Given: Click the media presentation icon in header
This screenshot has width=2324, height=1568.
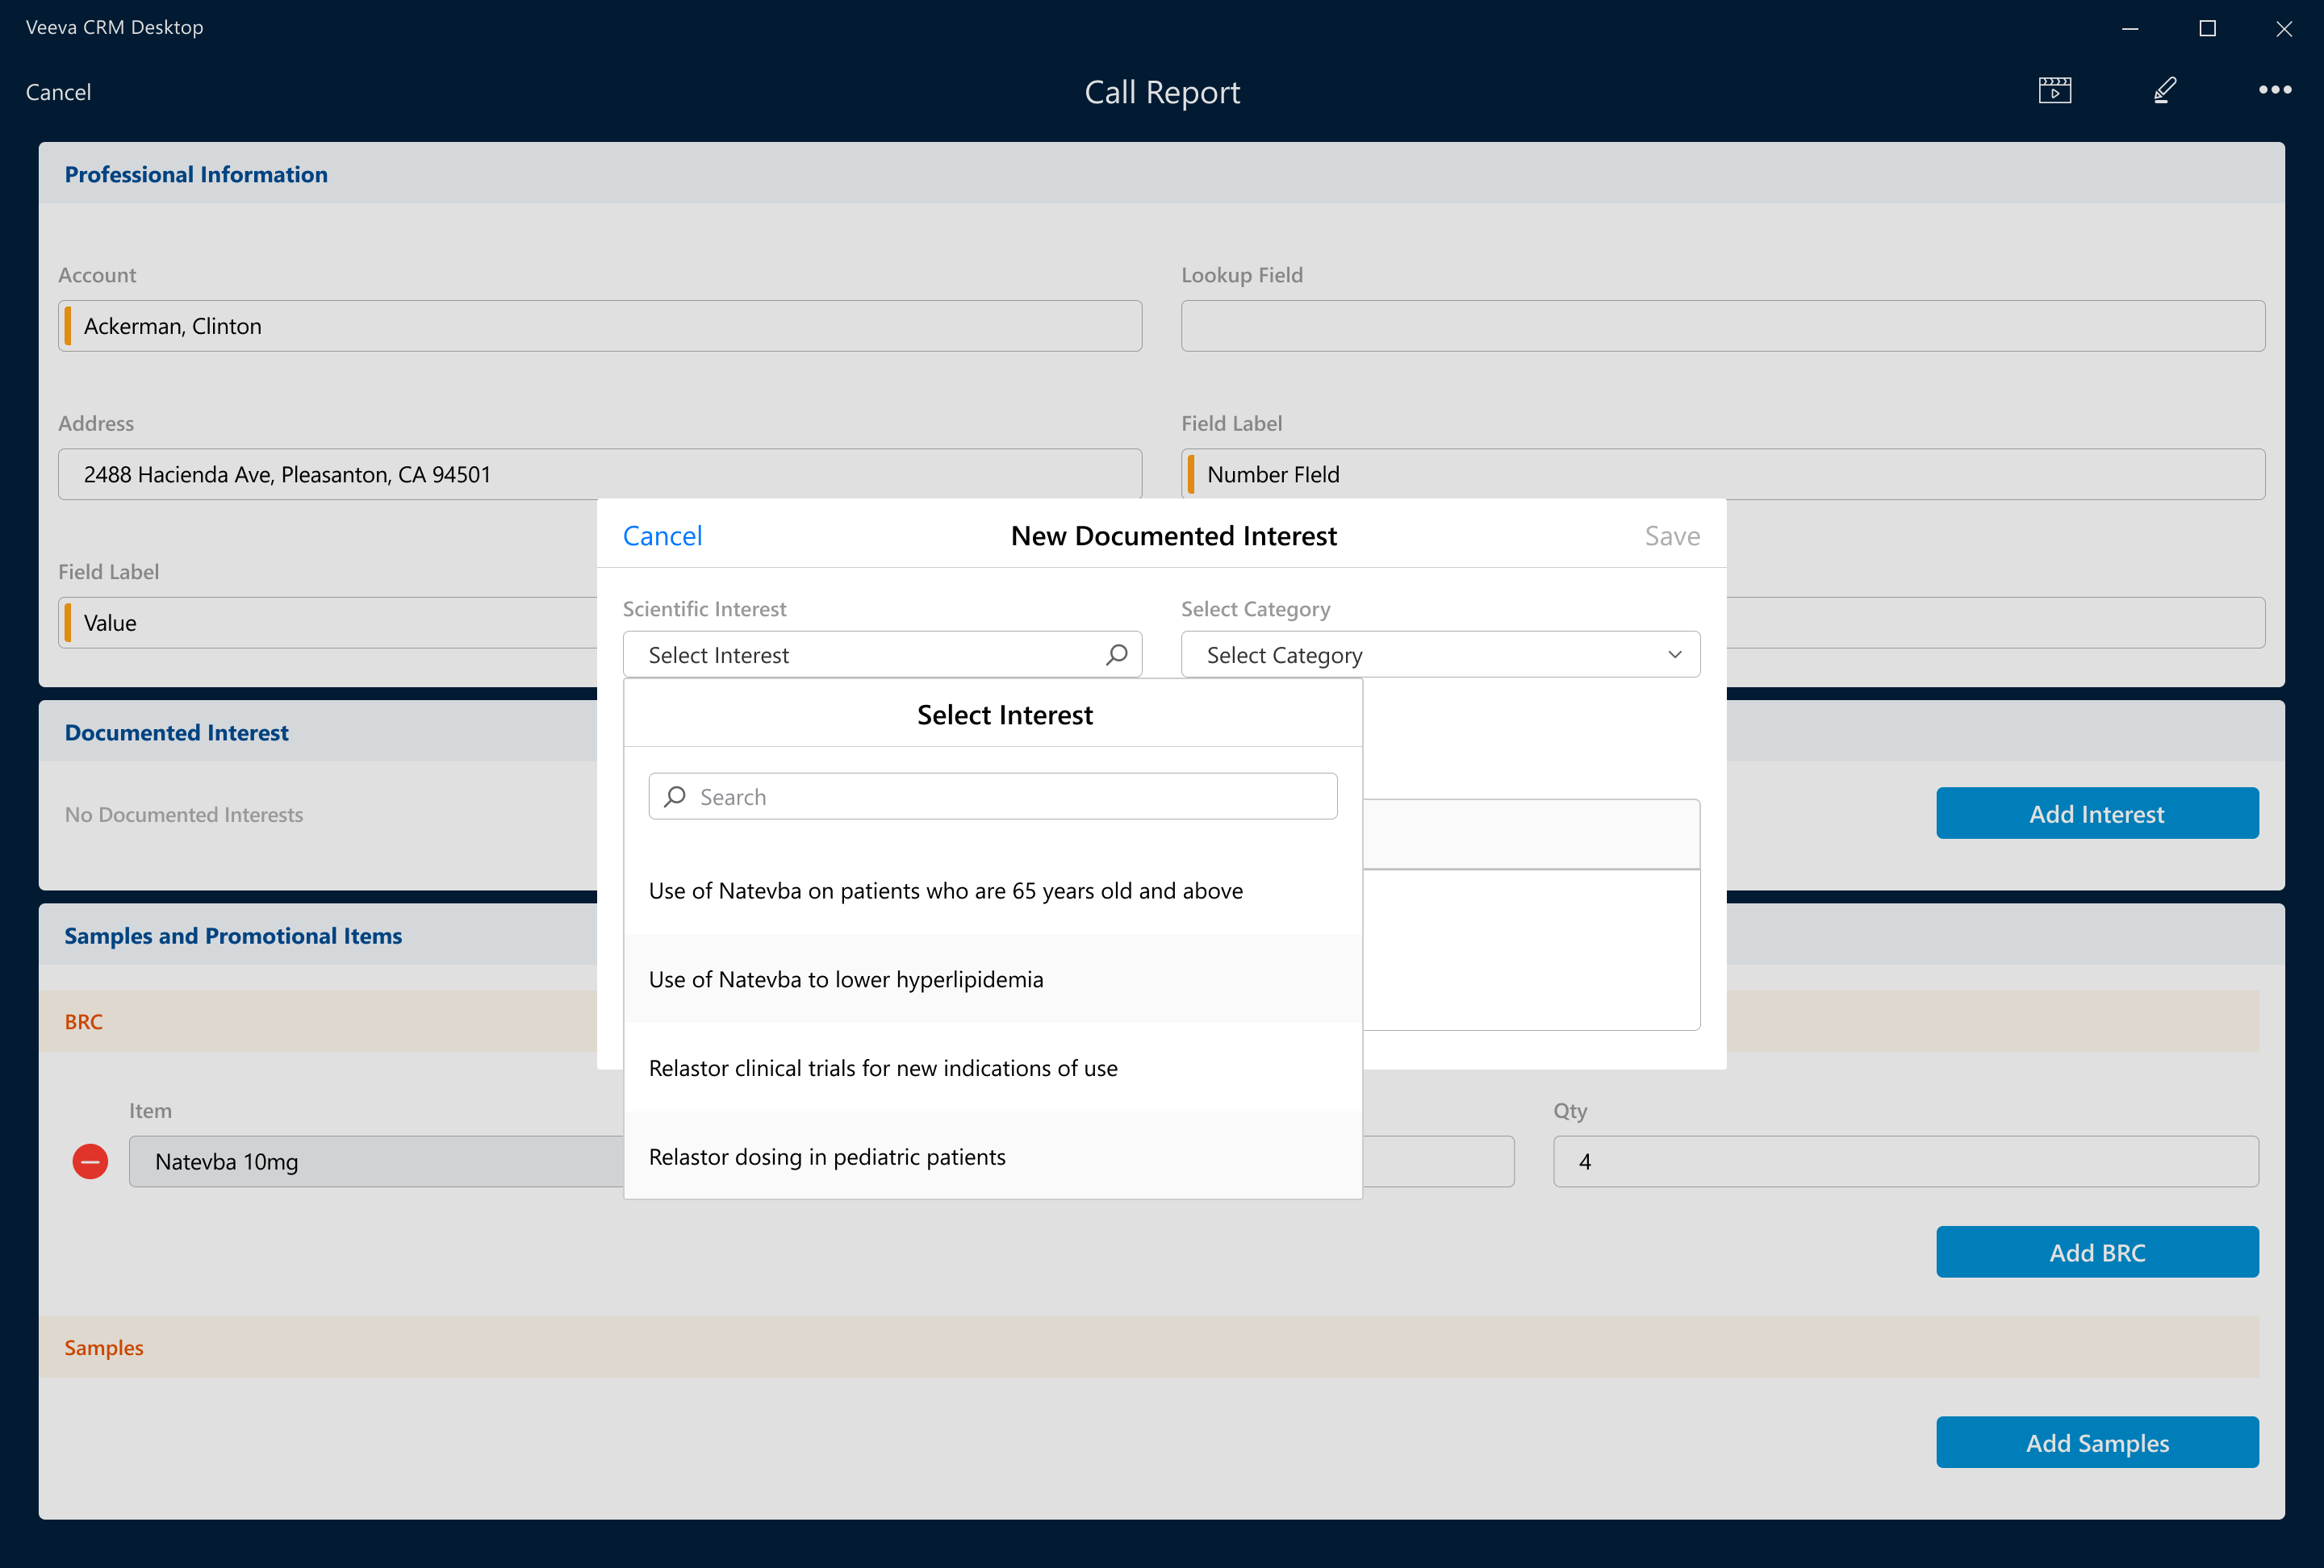Looking at the screenshot, I should point(2054,91).
